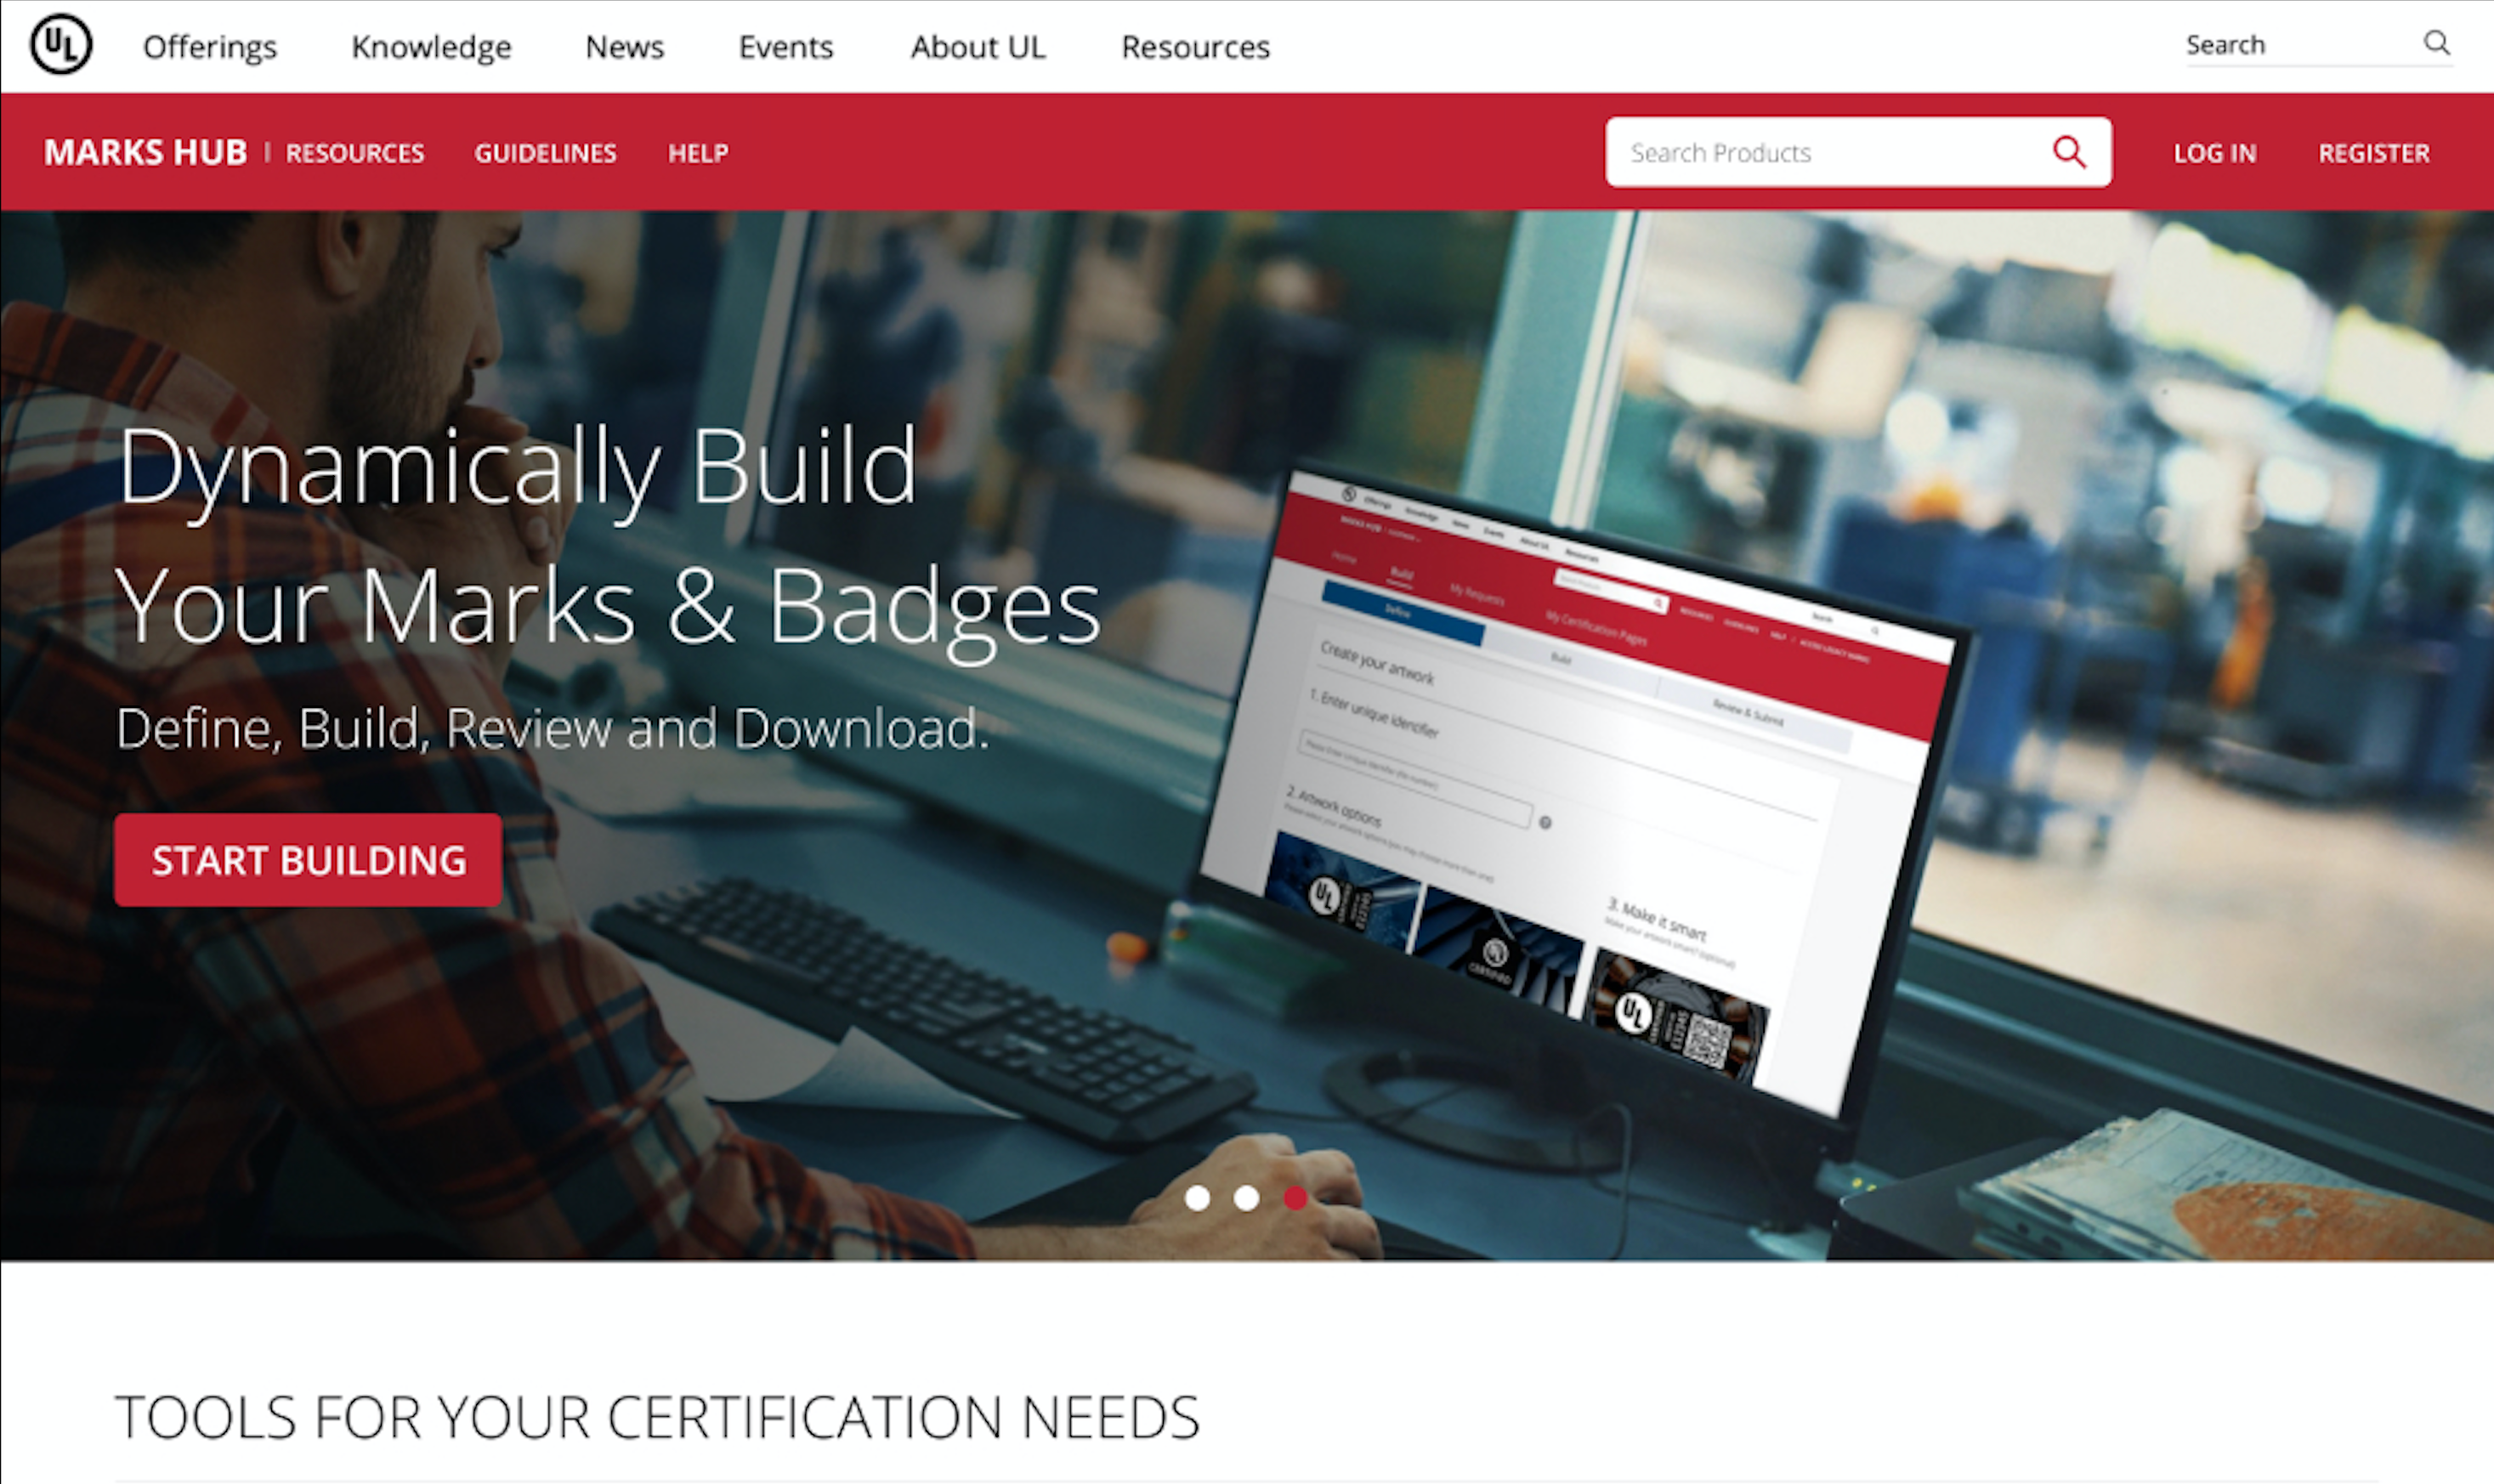
Task: Select the third red carousel dot
Action: point(1295,1198)
